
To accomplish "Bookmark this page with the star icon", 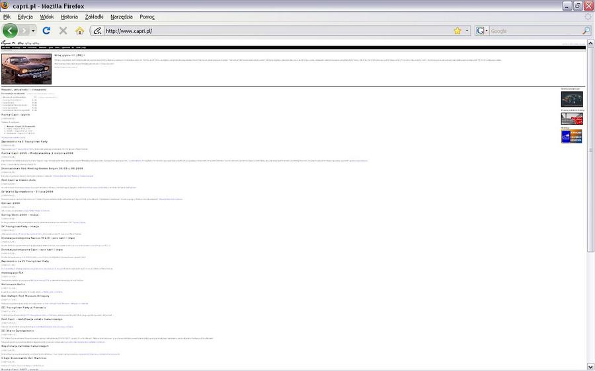I will [x=457, y=31].
